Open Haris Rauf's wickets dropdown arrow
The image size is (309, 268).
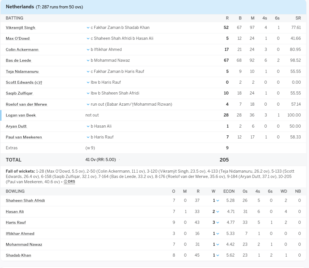[218, 222]
